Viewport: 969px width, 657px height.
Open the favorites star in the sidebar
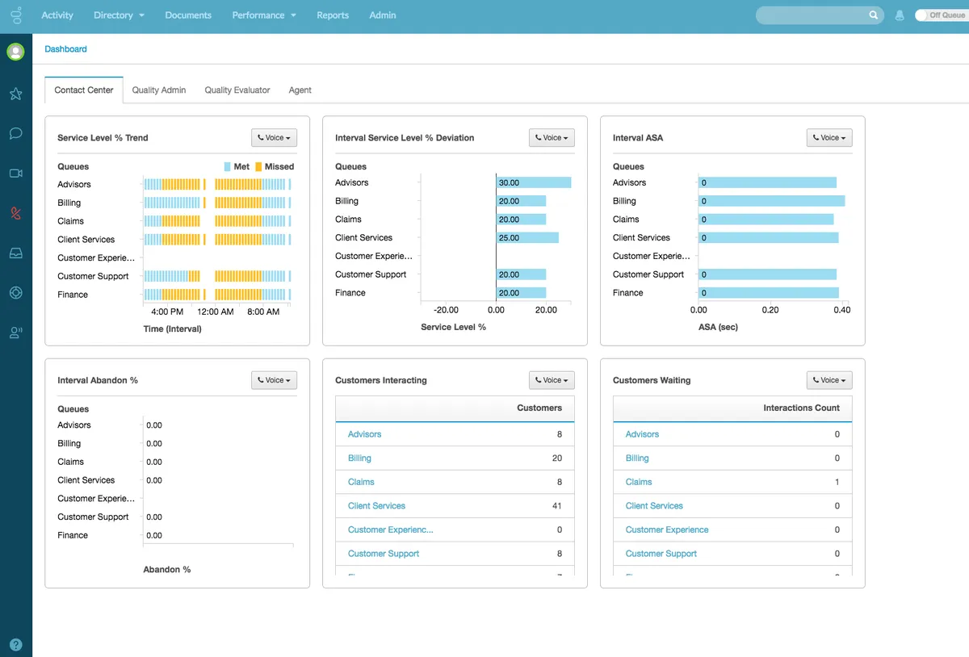tap(15, 94)
